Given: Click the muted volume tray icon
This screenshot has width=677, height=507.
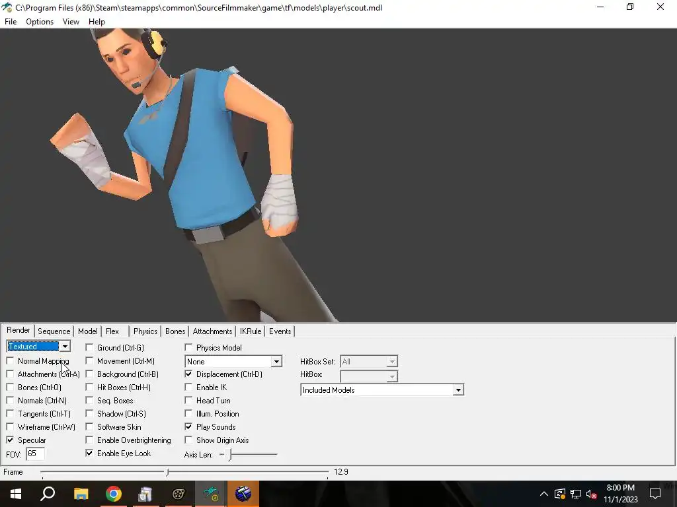Looking at the screenshot, I should point(591,494).
